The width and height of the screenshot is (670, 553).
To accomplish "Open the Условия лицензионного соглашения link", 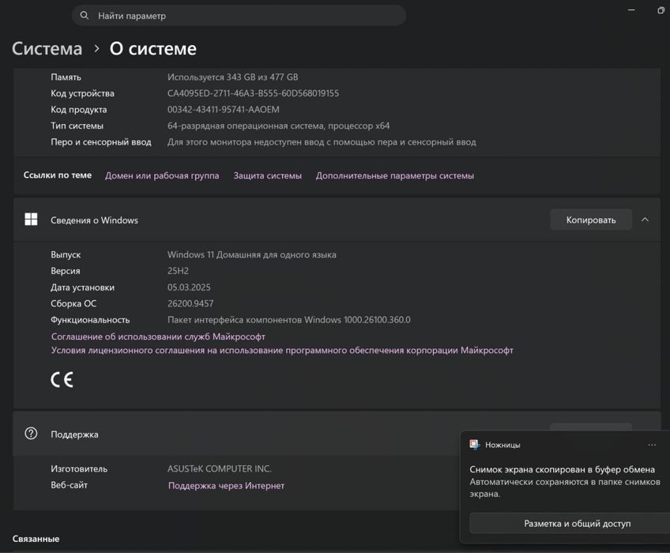I will (x=282, y=351).
